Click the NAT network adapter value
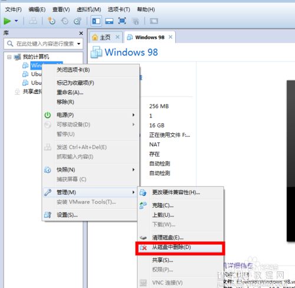This screenshot has height=288, width=295. point(155,145)
